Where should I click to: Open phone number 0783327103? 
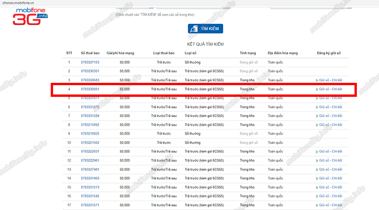point(90,62)
